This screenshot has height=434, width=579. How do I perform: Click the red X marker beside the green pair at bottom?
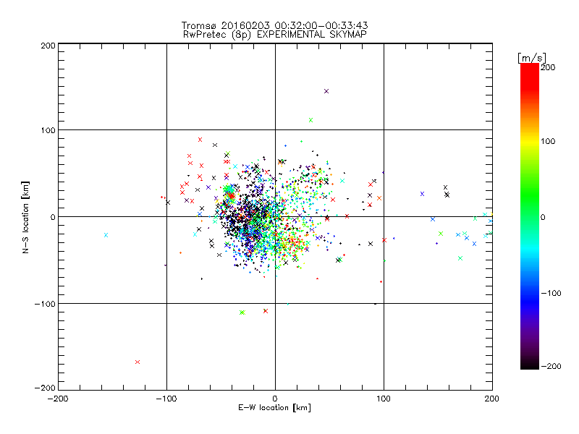point(266,311)
